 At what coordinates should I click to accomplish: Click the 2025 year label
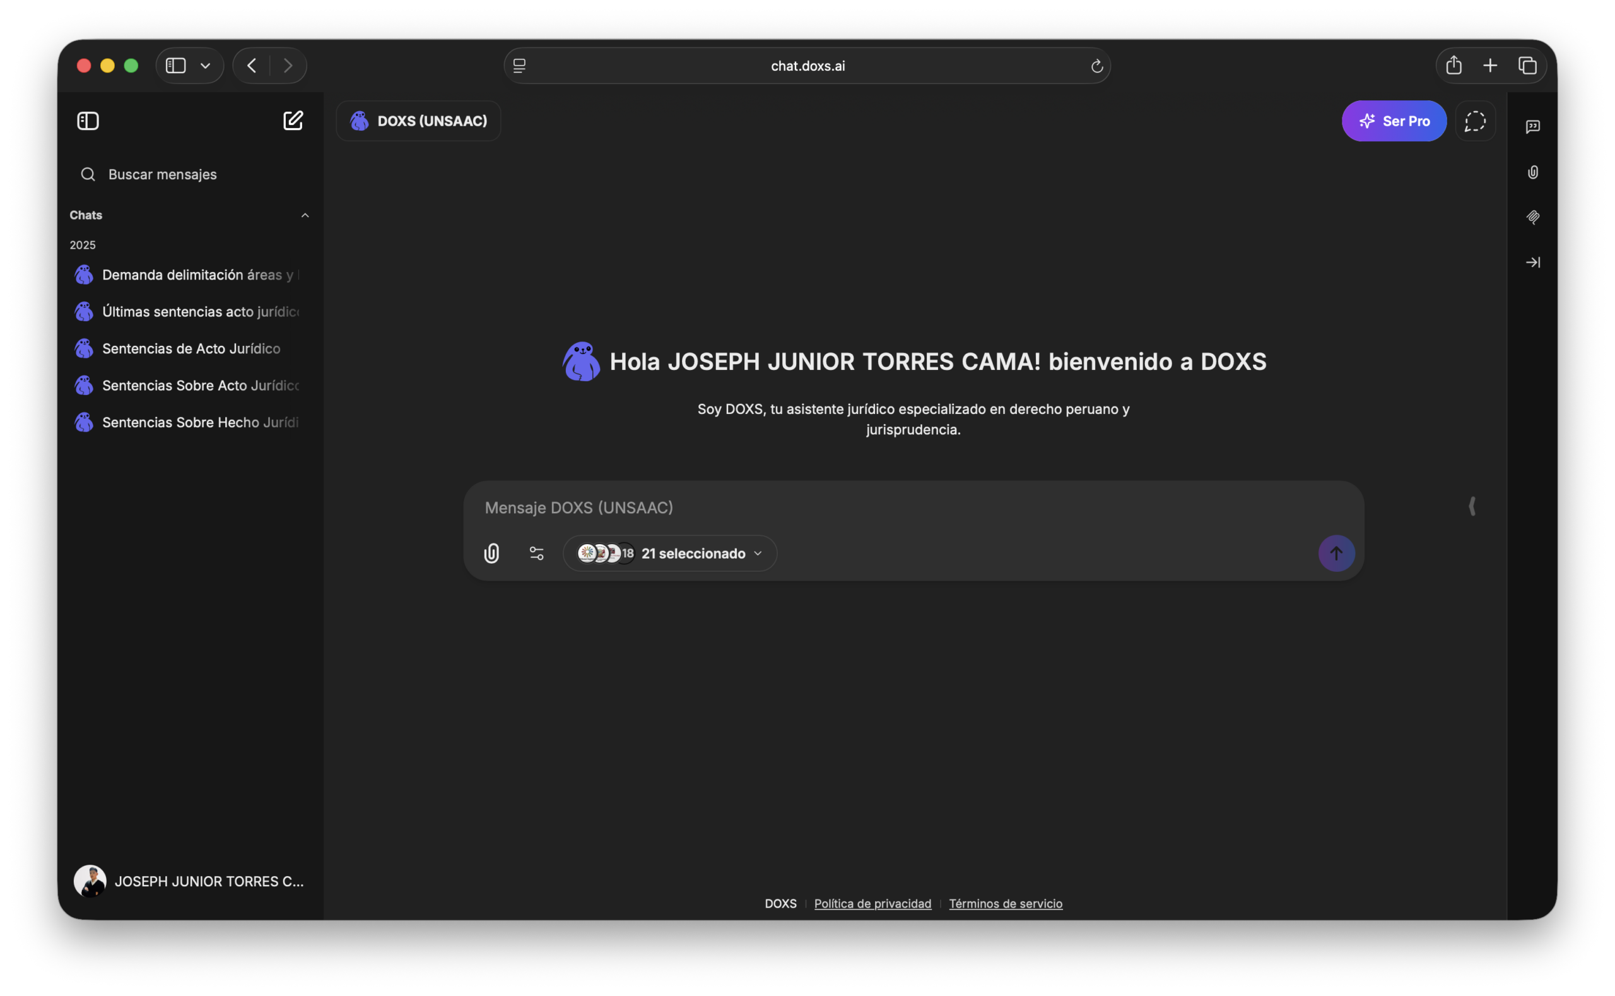point(82,245)
